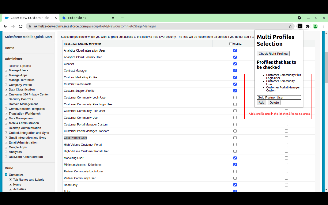Image resolution: width=328 pixels, height=205 pixels.
Task: Click Check Right Profiles button
Action: 273,54
